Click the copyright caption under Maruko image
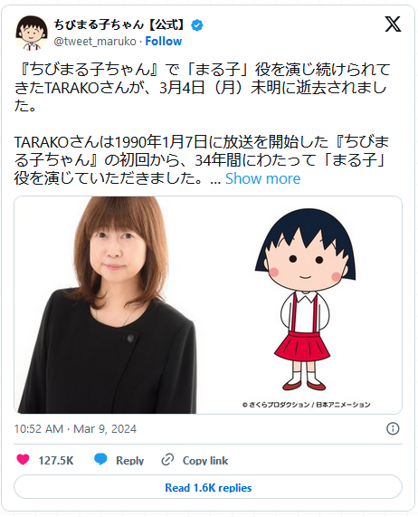Viewport: 418px width, 517px height. (x=307, y=404)
